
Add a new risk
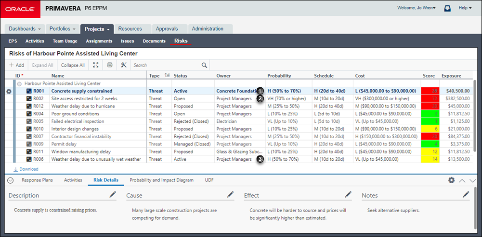click(x=16, y=65)
